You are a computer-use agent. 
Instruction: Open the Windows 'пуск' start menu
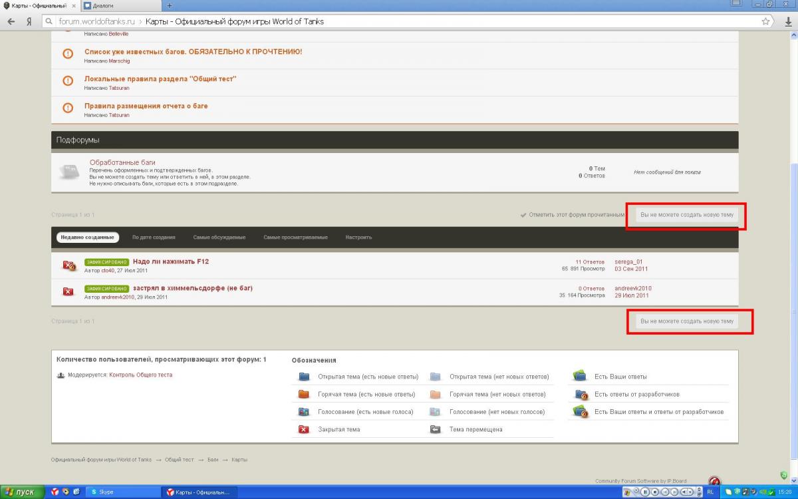point(23,492)
